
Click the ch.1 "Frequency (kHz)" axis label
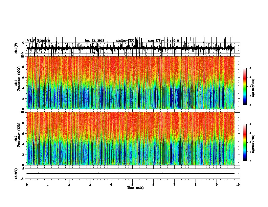(19, 78)
